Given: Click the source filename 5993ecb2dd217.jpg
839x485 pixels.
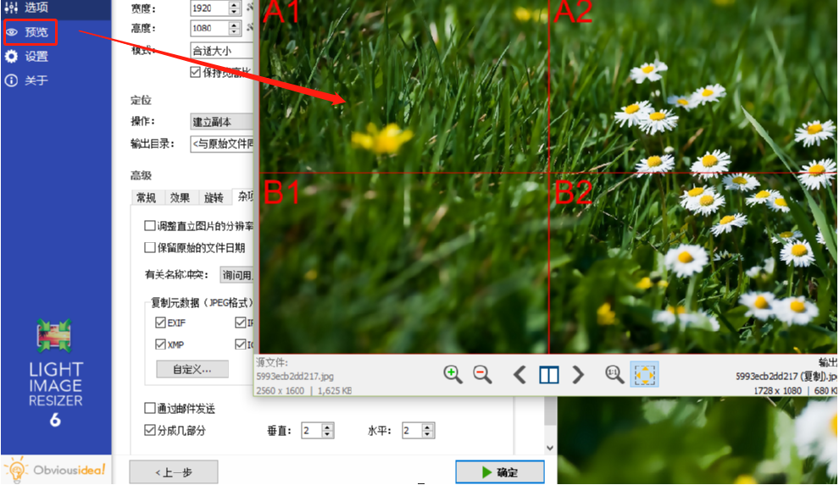Looking at the screenshot, I should click(x=295, y=376).
